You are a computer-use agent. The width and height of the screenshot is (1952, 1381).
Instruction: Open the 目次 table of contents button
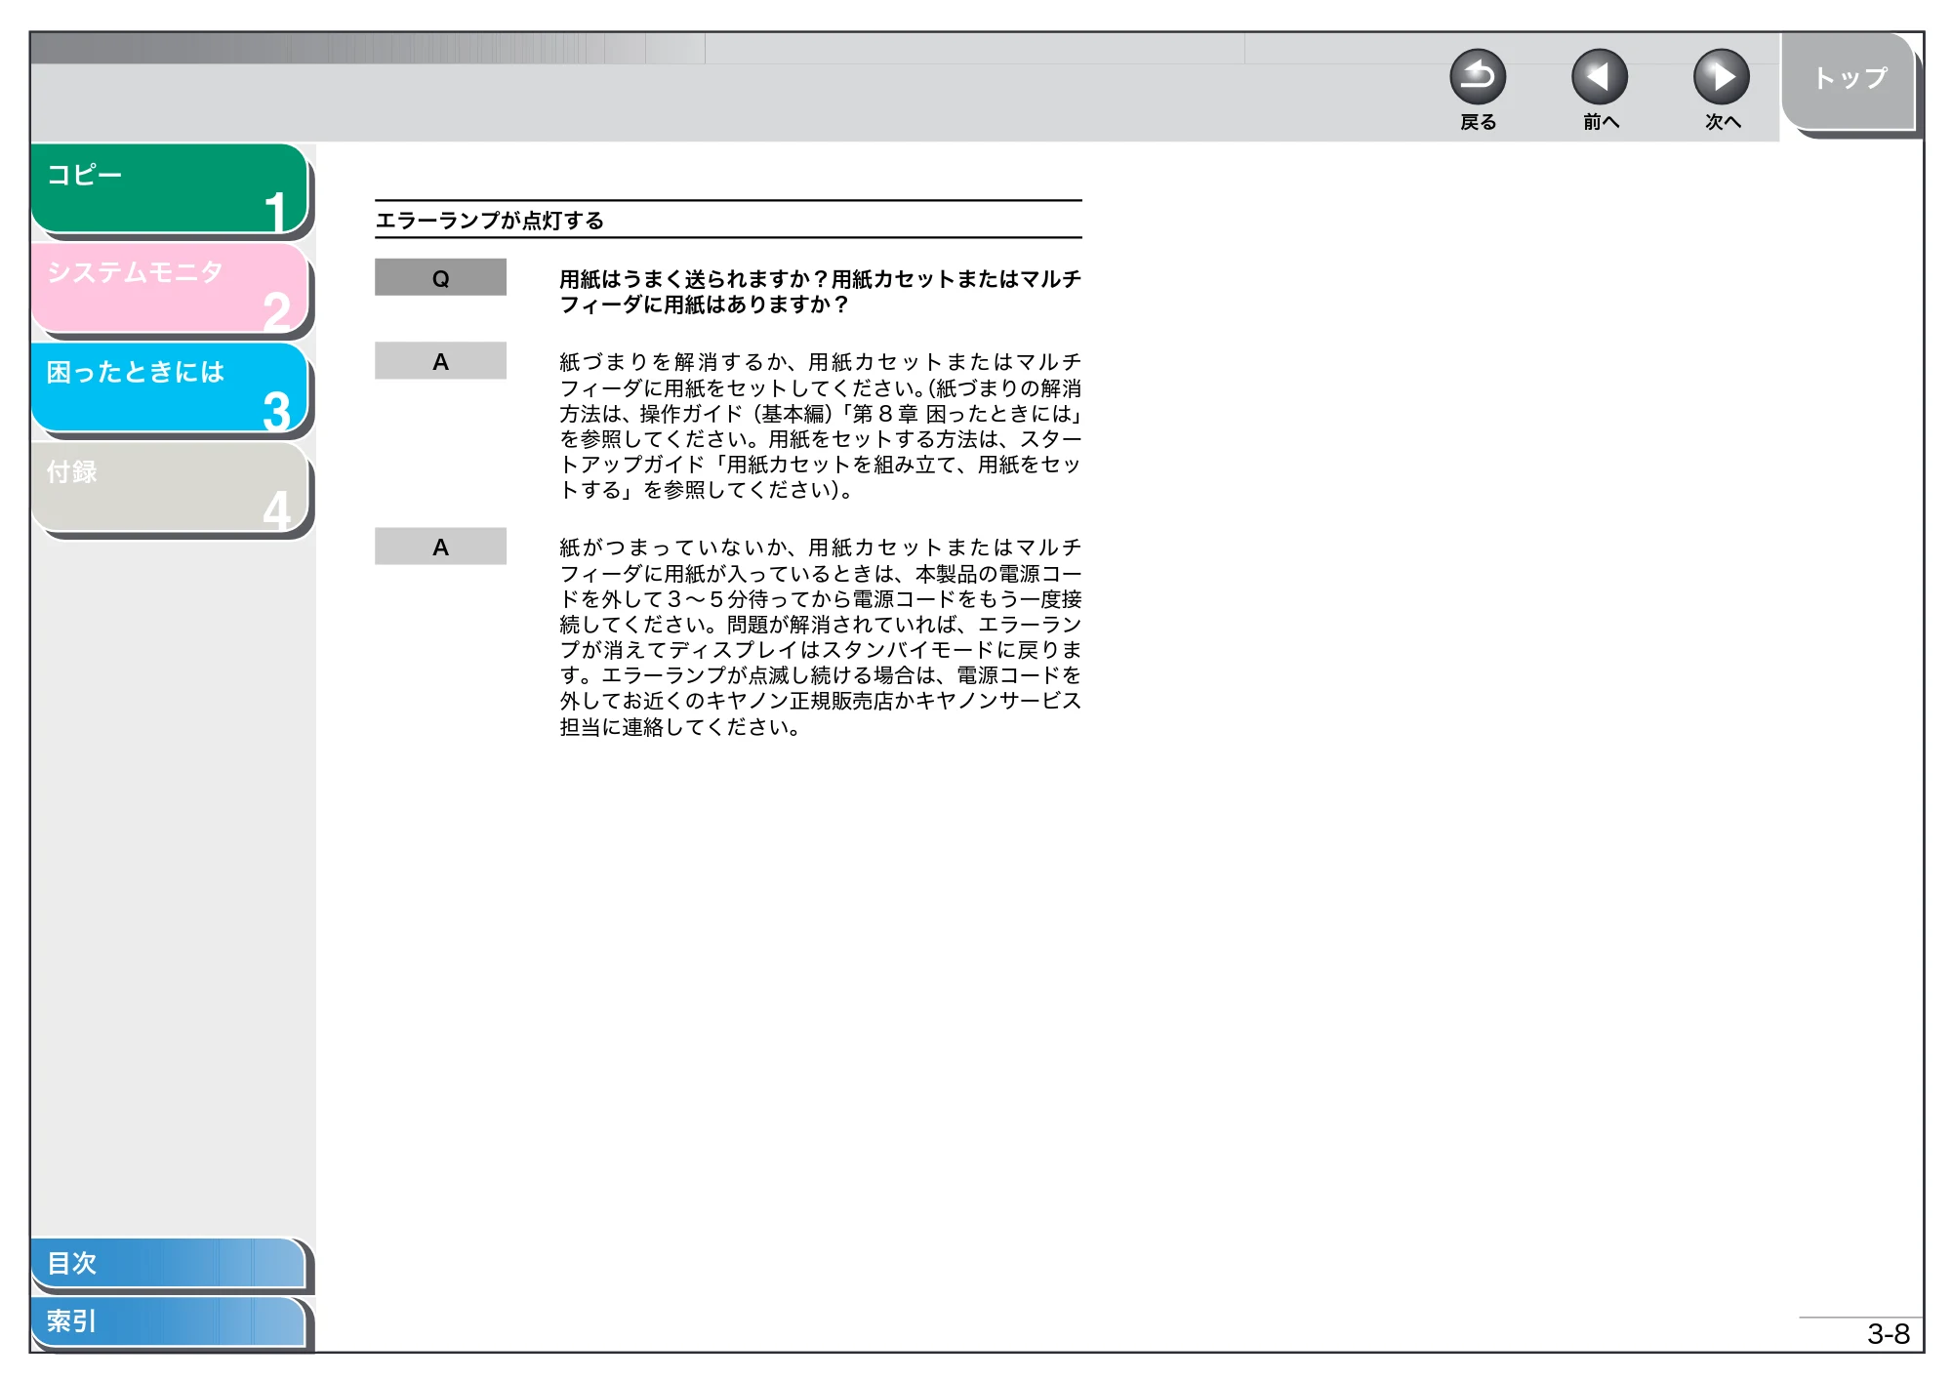pyautogui.click(x=168, y=1263)
